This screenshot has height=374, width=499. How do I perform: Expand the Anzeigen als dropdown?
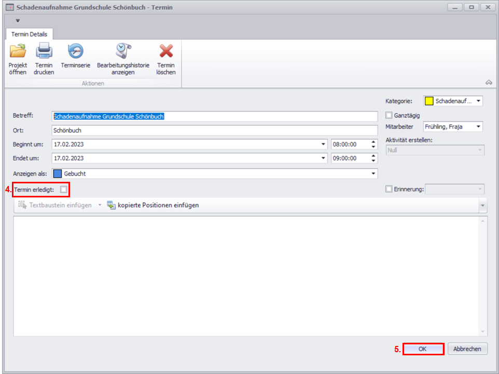(373, 174)
